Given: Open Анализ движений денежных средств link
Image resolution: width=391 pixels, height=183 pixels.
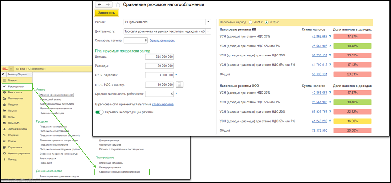Looking at the screenshot, I should coord(59,176).
